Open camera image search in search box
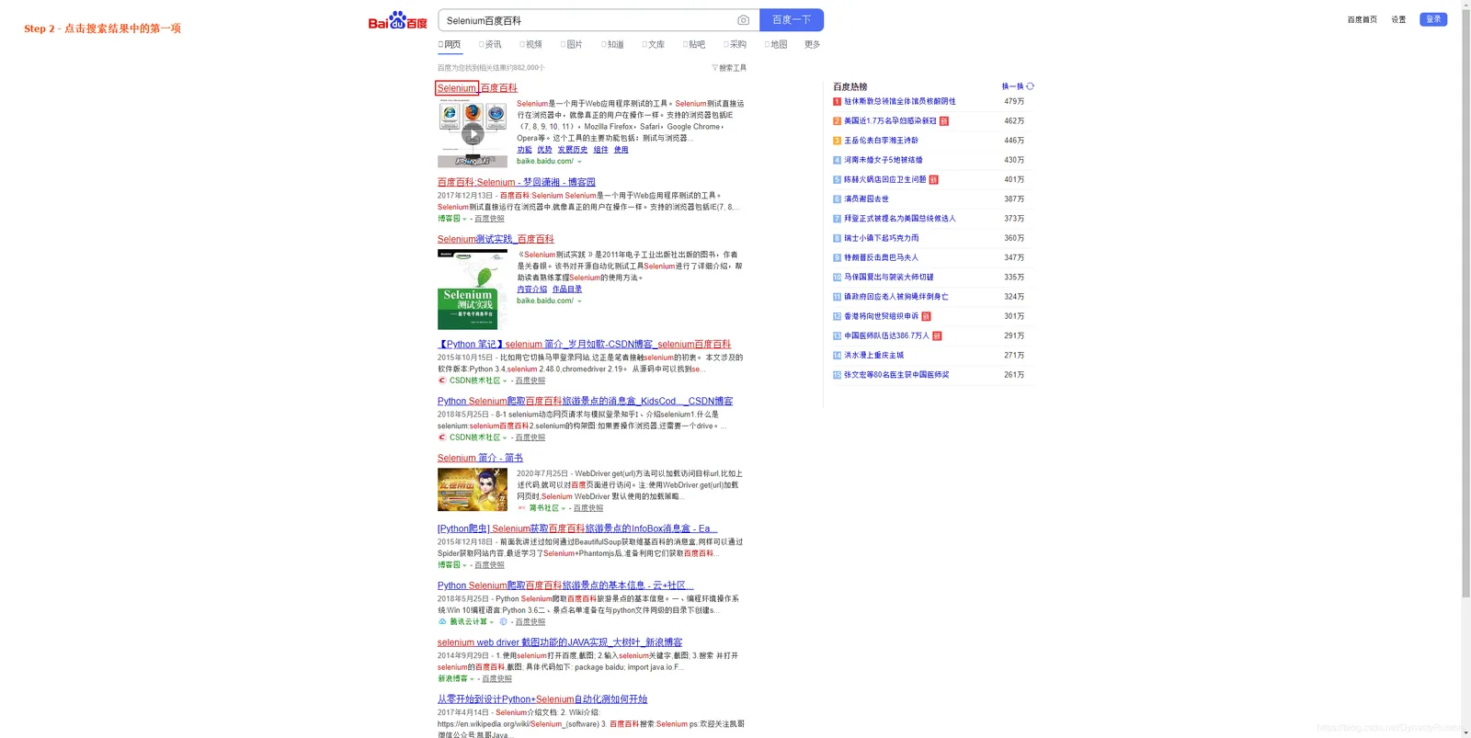The image size is (1471, 738). [x=743, y=20]
